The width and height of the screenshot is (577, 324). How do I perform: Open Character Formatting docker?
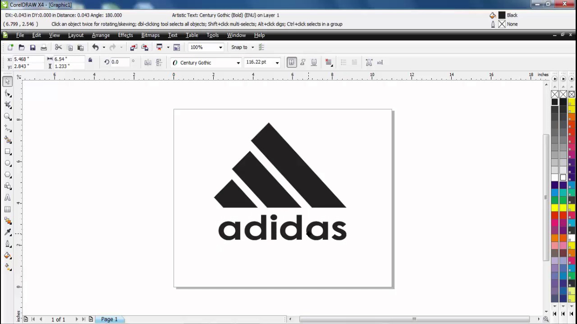(x=369, y=63)
